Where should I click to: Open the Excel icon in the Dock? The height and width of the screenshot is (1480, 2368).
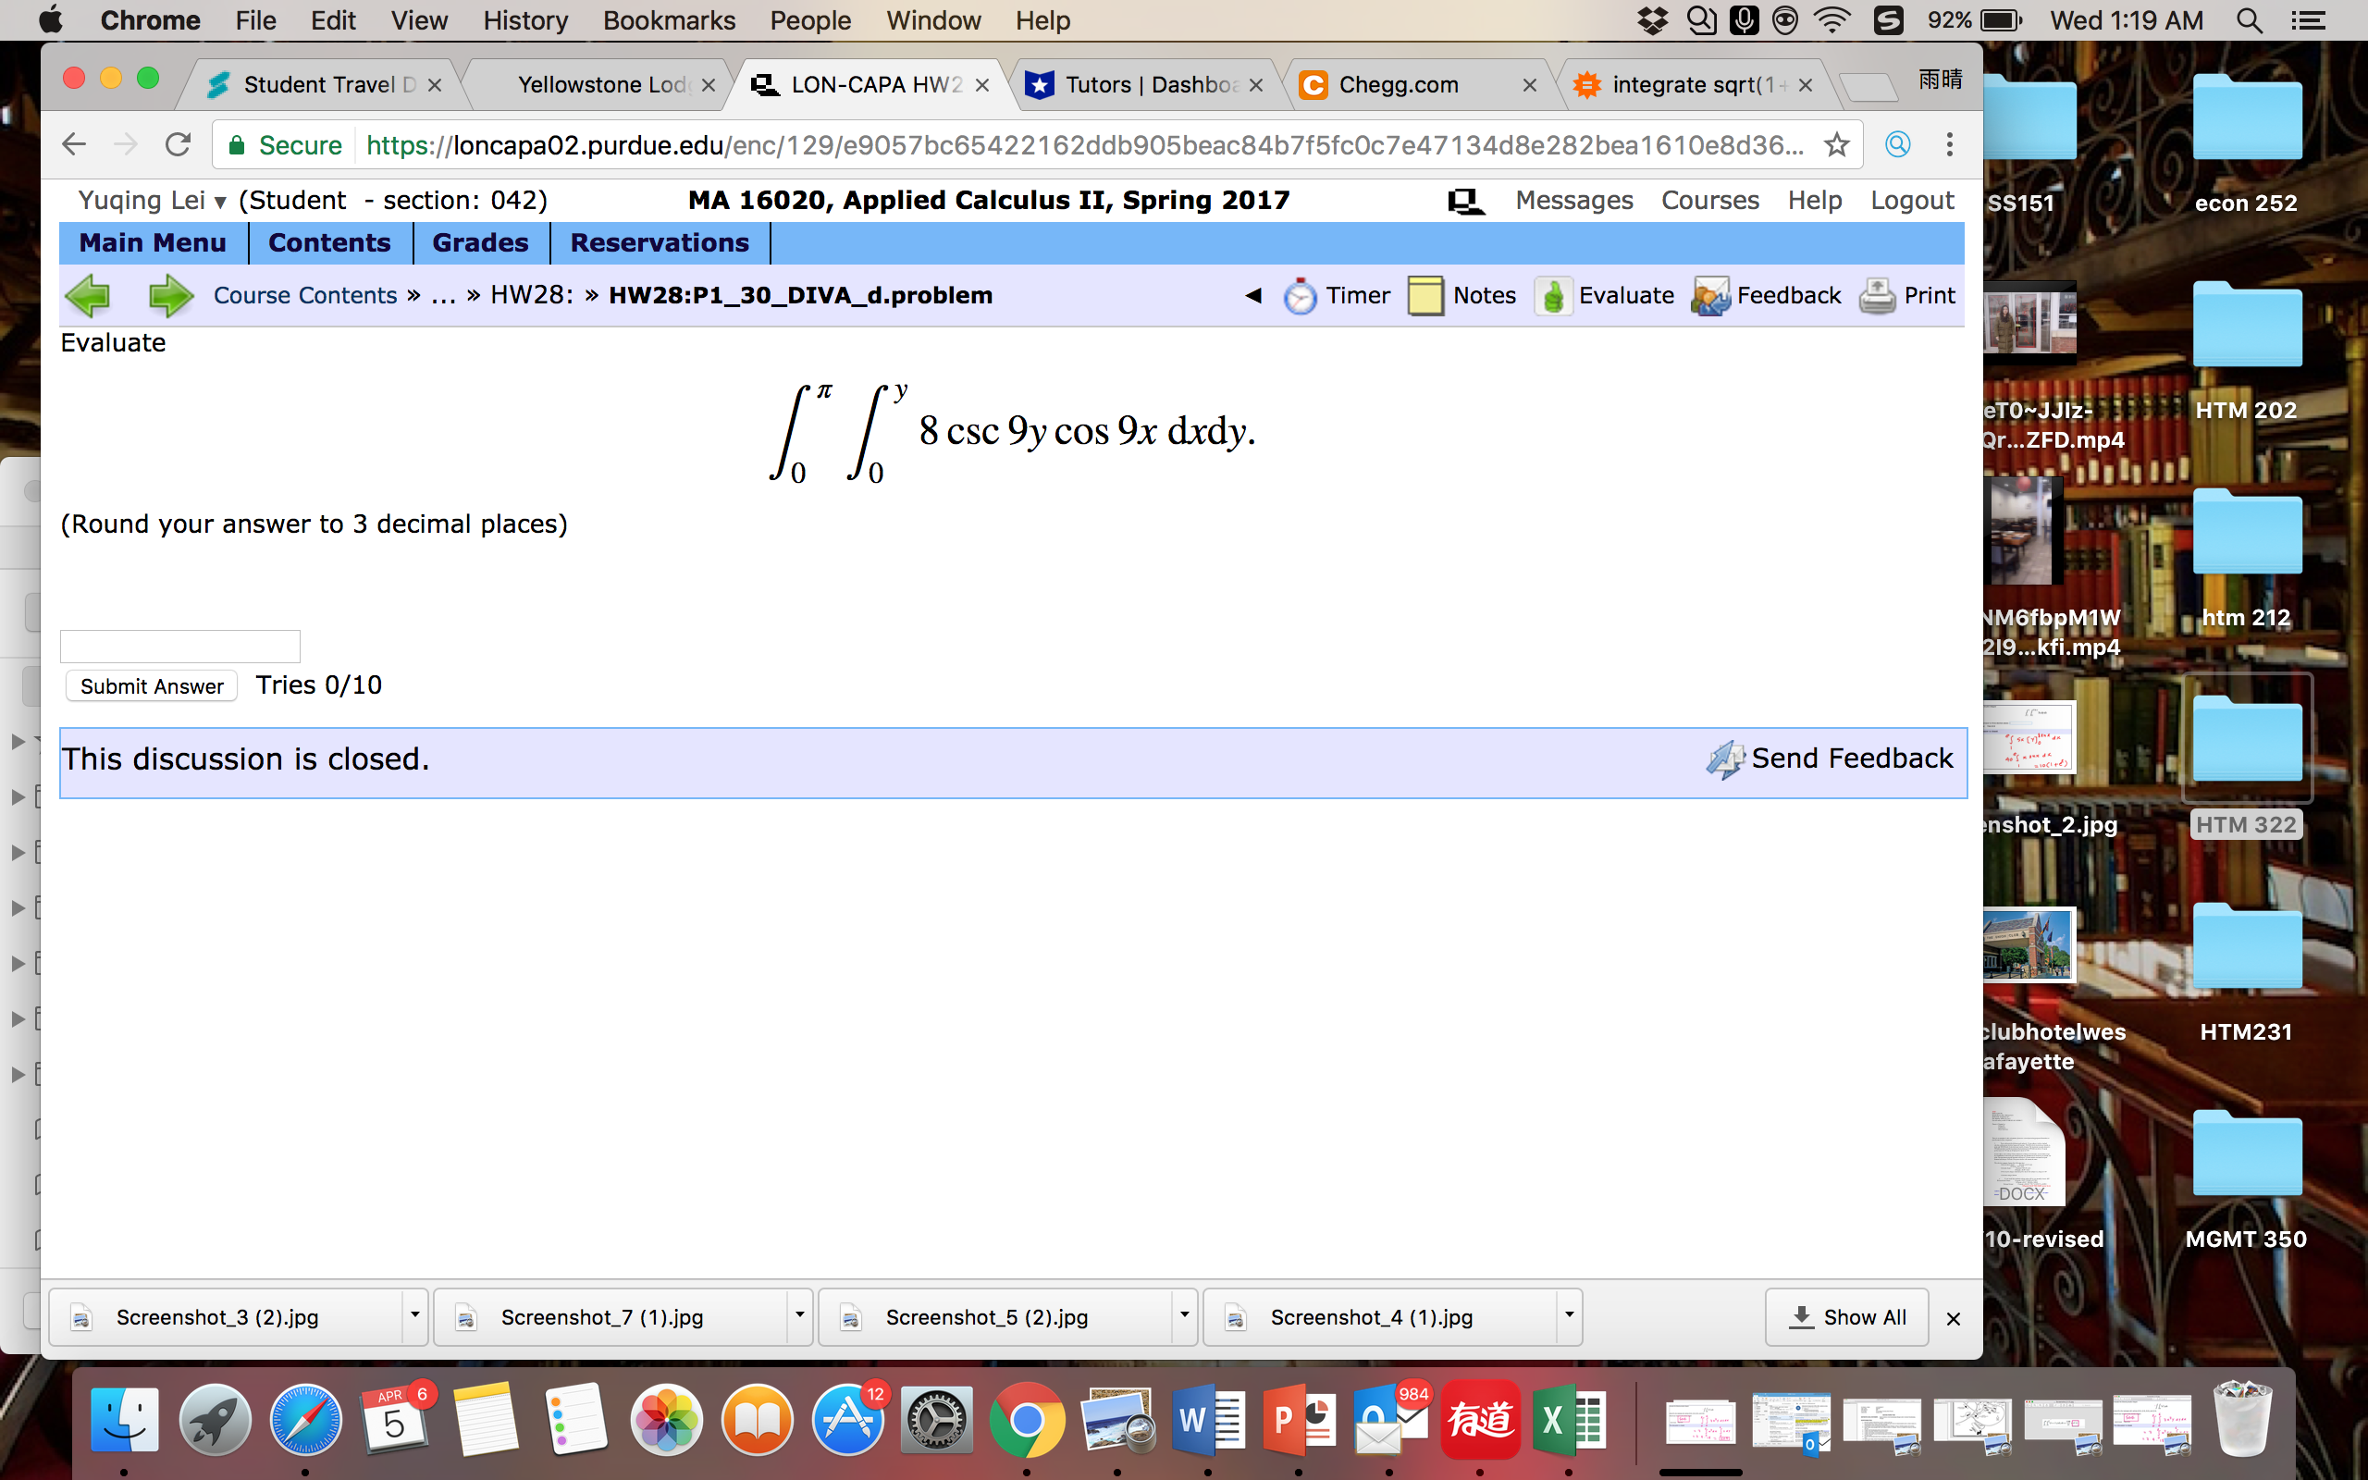tap(1570, 1420)
